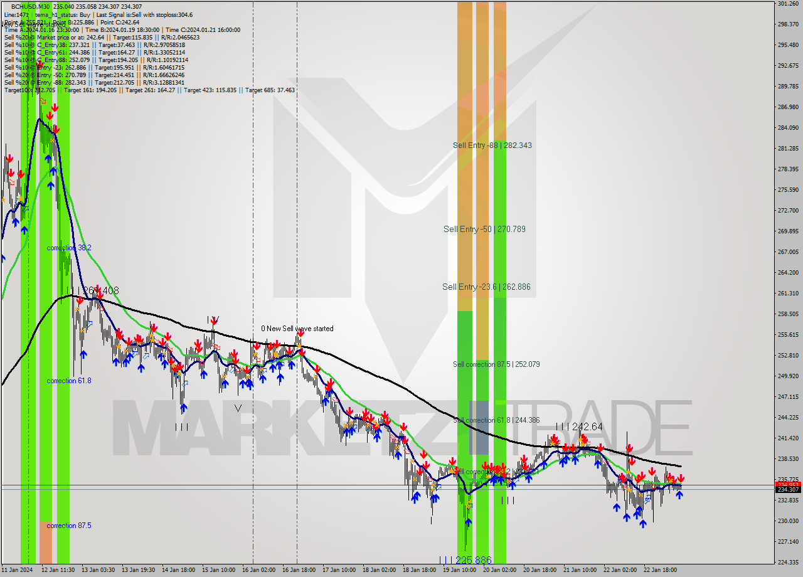Click price axis value 255.615
This screenshot has height=577, width=803.
[788, 334]
